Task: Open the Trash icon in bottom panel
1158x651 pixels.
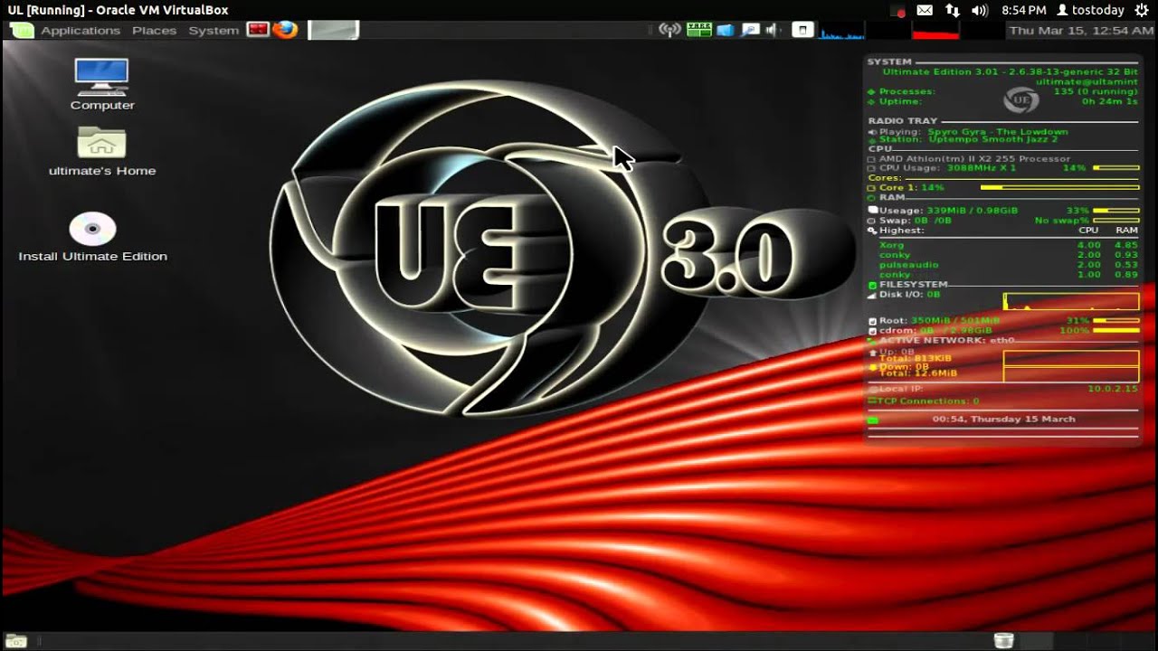Action: (1003, 641)
